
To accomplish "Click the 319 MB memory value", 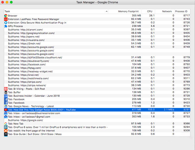I will [x=136, y=113].
